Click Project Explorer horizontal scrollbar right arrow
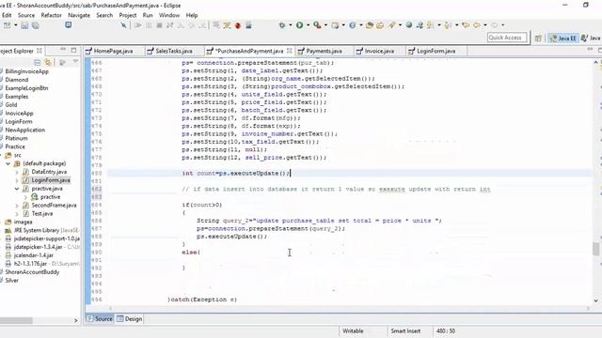602x338 pixels. click(75, 320)
